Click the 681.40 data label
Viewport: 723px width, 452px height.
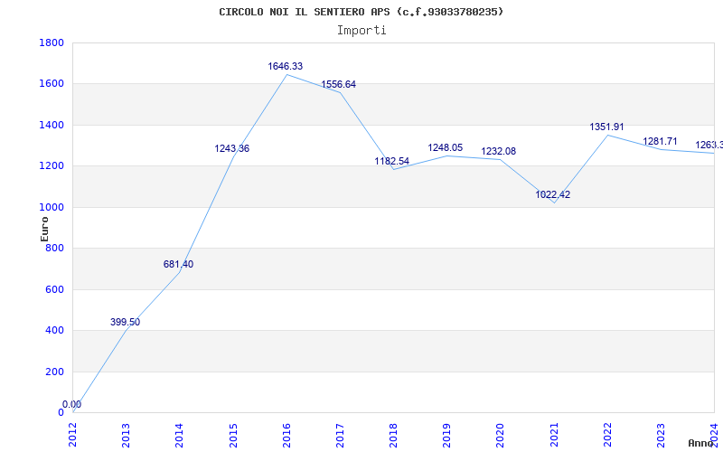click(x=178, y=265)
